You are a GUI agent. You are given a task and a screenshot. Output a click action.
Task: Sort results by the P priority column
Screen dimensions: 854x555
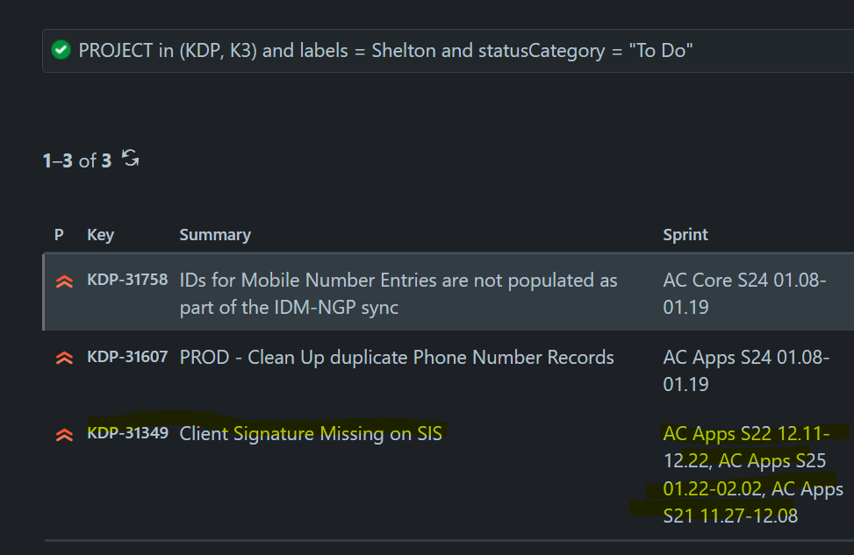(x=58, y=234)
